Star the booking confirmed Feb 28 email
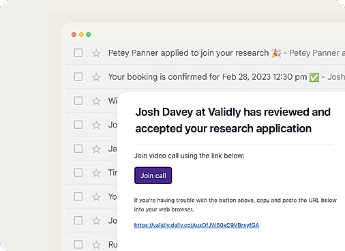This screenshot has height=251, width=345. pos(96,77)
